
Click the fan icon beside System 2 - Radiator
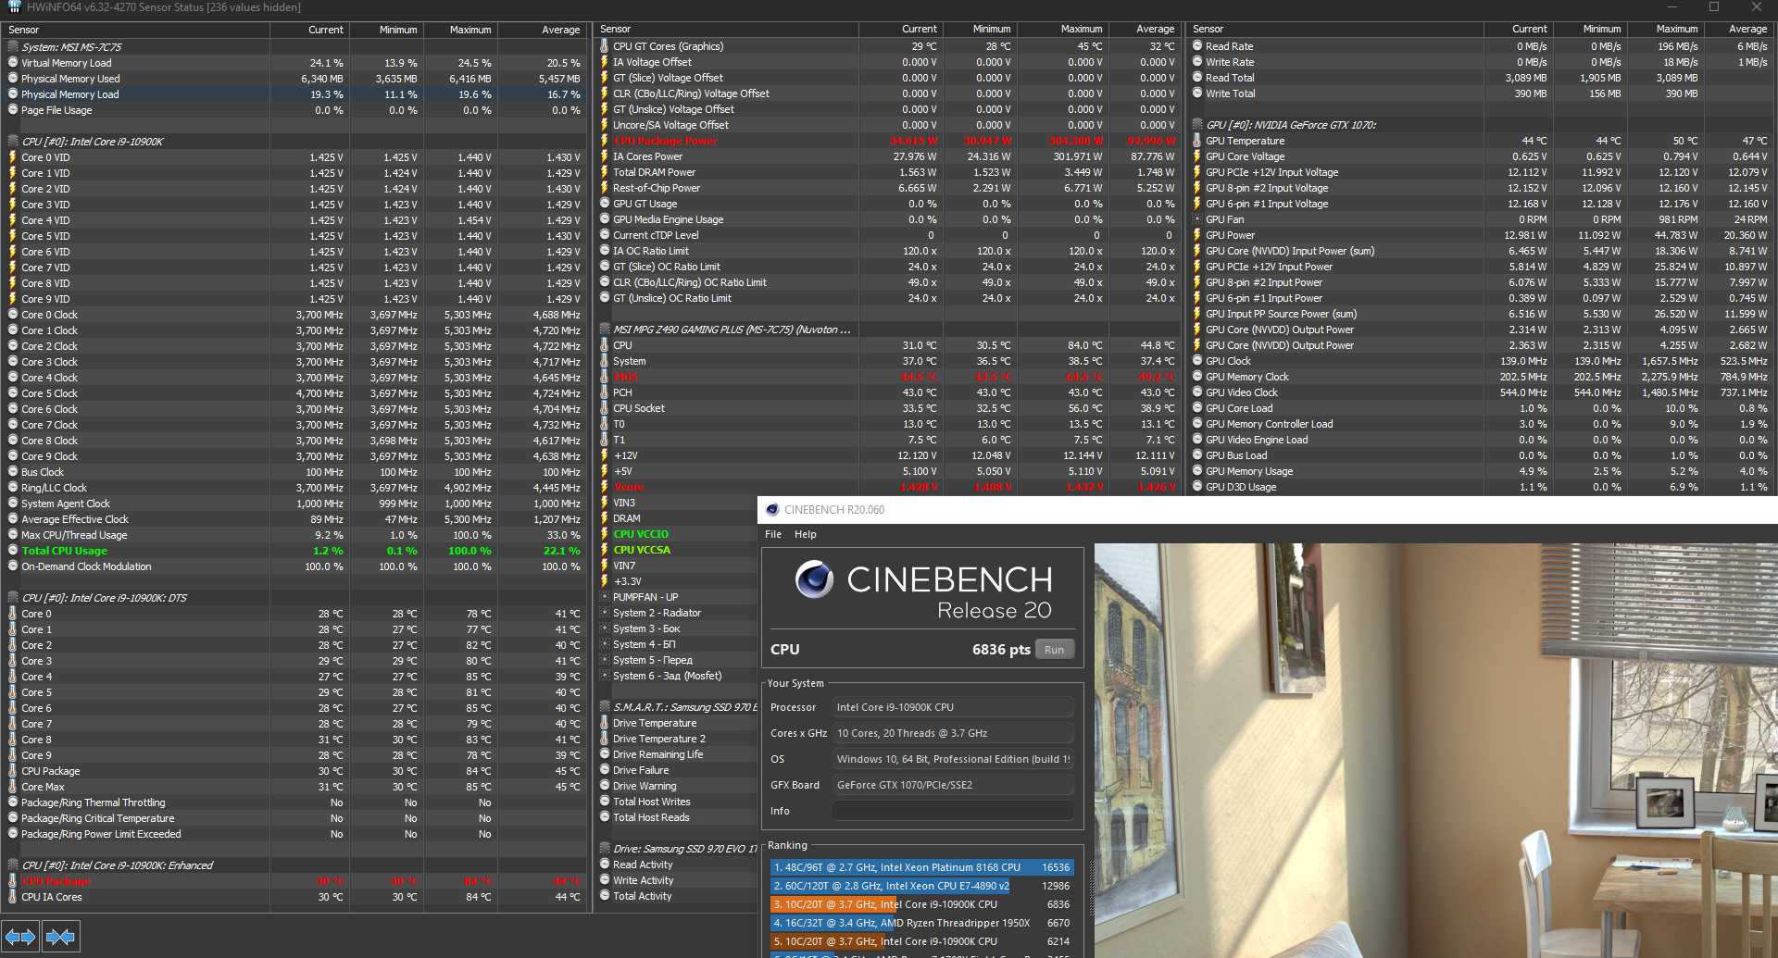tap(605, 613)
